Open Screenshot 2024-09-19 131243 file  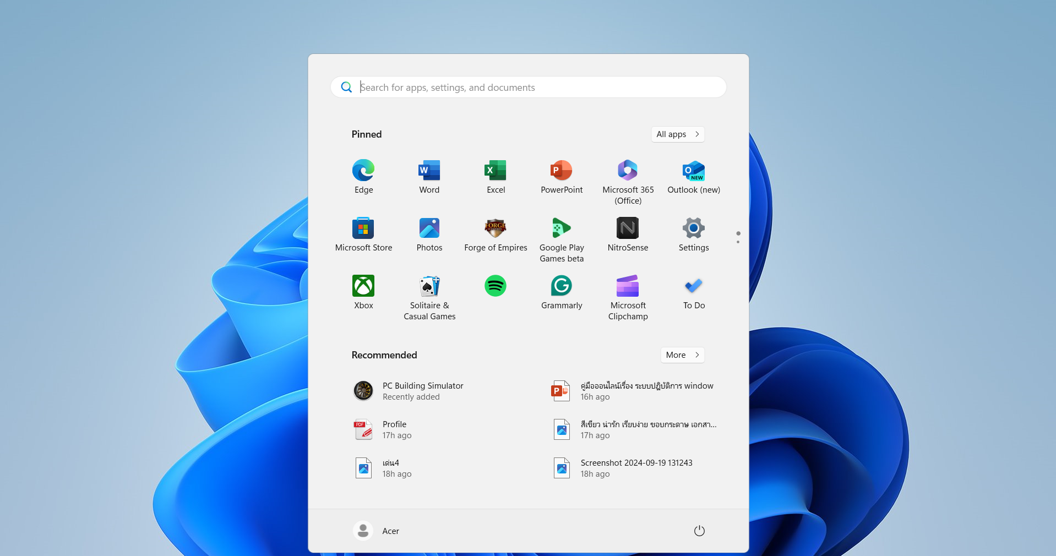(x=636, y=468)
